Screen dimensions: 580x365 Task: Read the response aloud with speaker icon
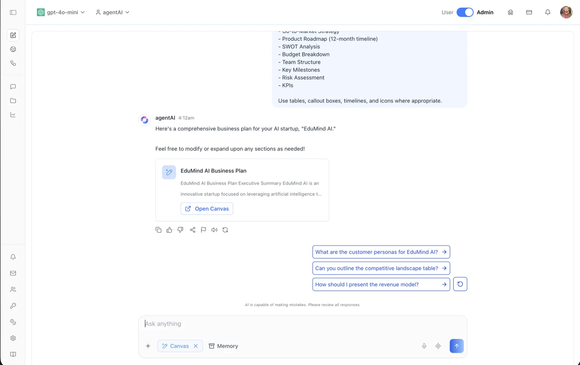pos(214,230)
